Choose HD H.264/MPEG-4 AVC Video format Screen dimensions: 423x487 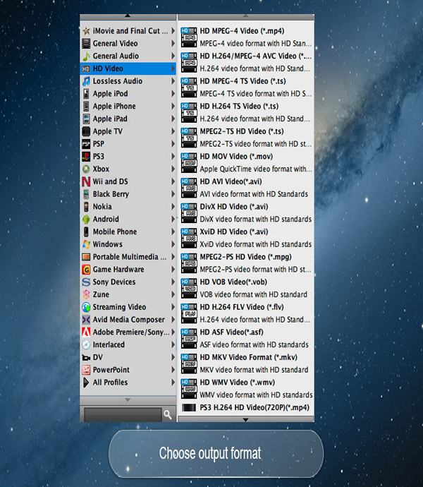[247, 62]
